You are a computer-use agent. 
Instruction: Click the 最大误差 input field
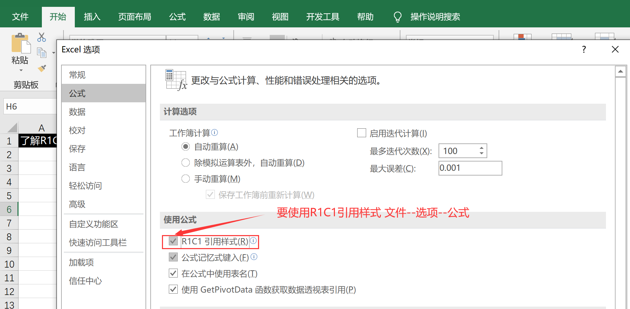(470, 168)
